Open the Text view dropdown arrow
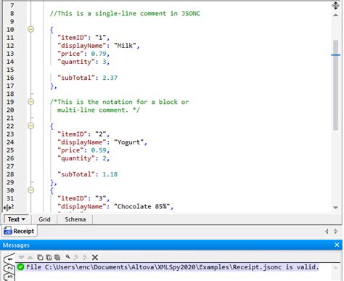Screen dimensions: 344x281 23,219
